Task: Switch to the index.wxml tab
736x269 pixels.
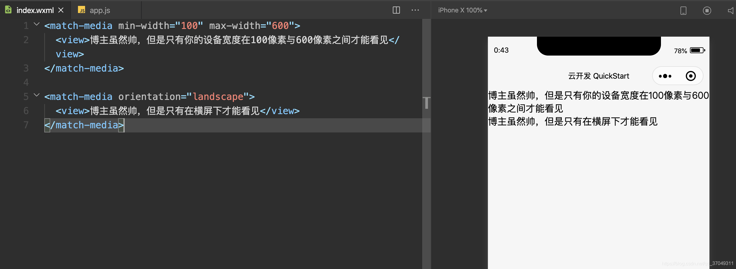Action: coord(35,10)
